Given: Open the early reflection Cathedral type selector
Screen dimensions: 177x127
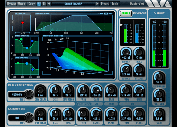Looking at the screenshot, I should click(17, 95).
